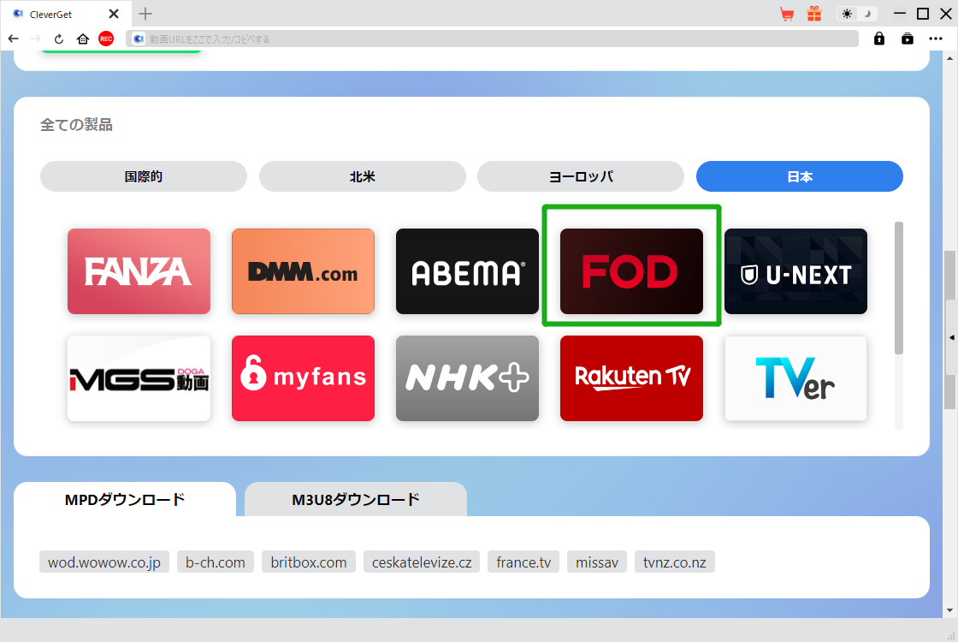Image resolution: width=958 pixels, height=642 pixels.
Task: Open the MGS動画 service tile
Action: point(139,377)
